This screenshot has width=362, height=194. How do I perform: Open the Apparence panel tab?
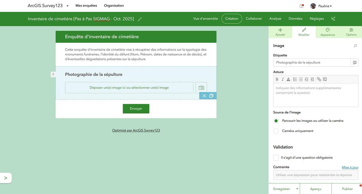click(x=328, y=32)
